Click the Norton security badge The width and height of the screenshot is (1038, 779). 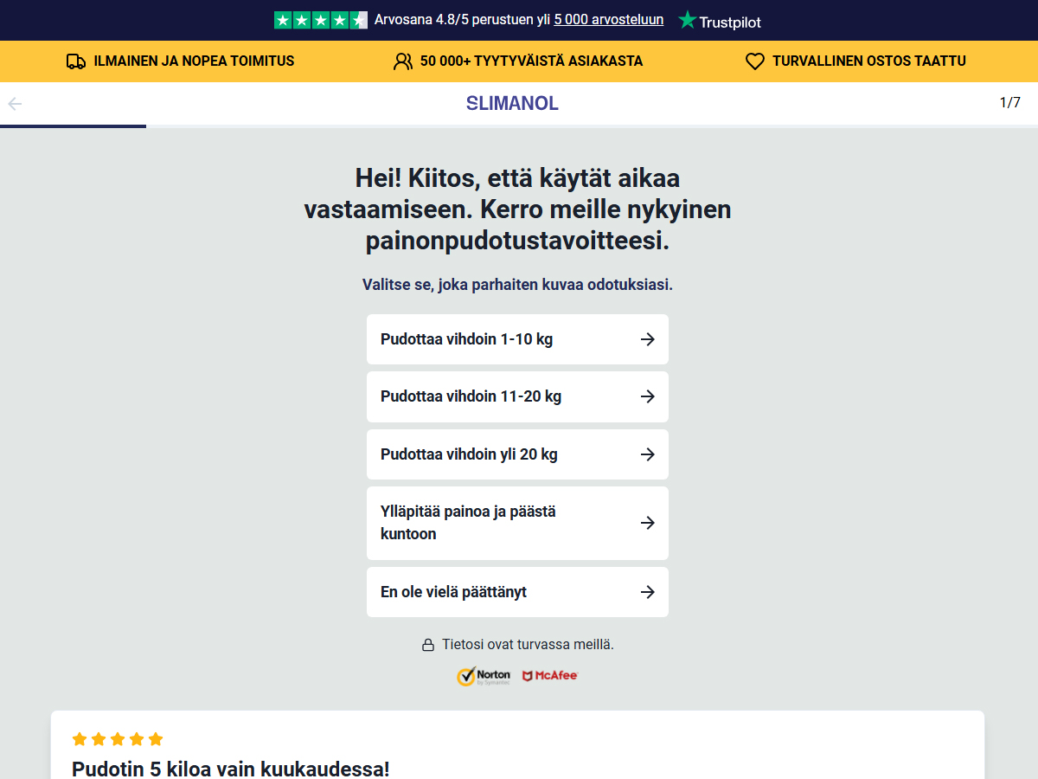click(x=484, y=676)
